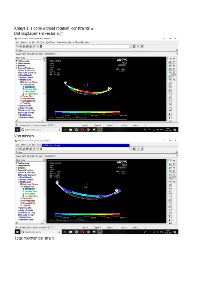Select Deformed Shape in upper displacement window tree

30,82
